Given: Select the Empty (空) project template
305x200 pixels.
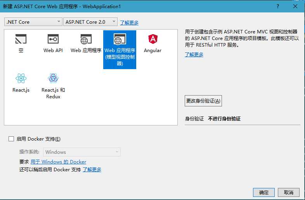Looking at the screenshot, I should [21, 43].
